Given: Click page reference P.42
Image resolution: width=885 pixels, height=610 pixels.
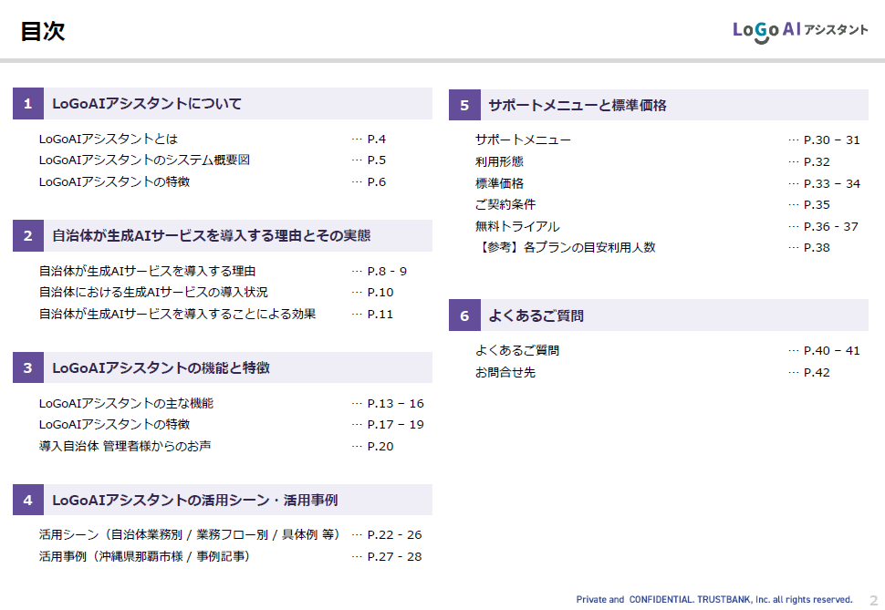Looking at the screenshot, I should 817,372.
